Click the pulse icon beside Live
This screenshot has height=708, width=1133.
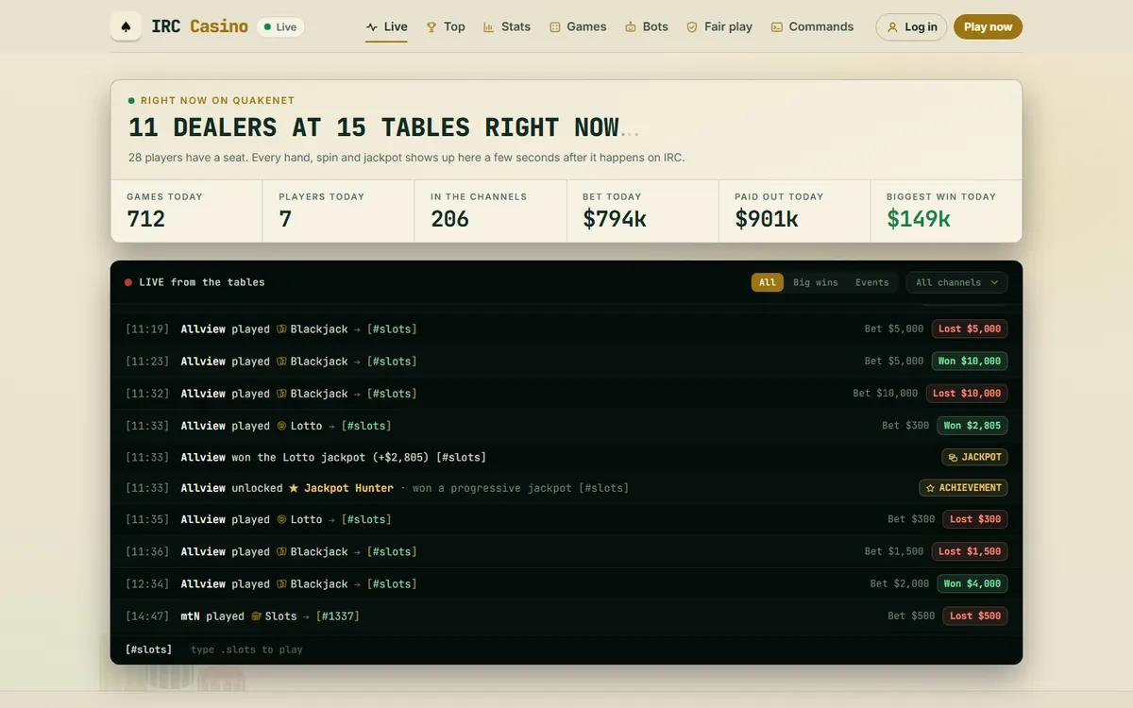pyautogui.click(x=372, y=27)
